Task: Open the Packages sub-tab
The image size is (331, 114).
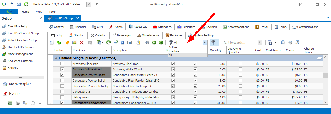Action: 174,35
